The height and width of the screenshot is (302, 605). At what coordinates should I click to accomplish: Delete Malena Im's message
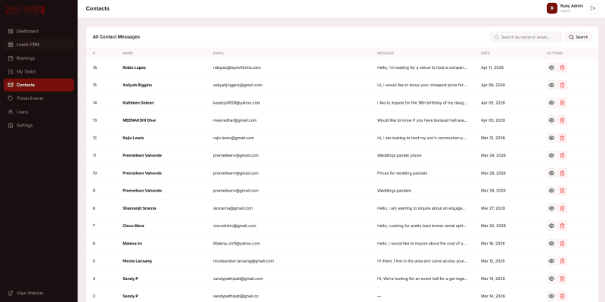coord(562,243)
